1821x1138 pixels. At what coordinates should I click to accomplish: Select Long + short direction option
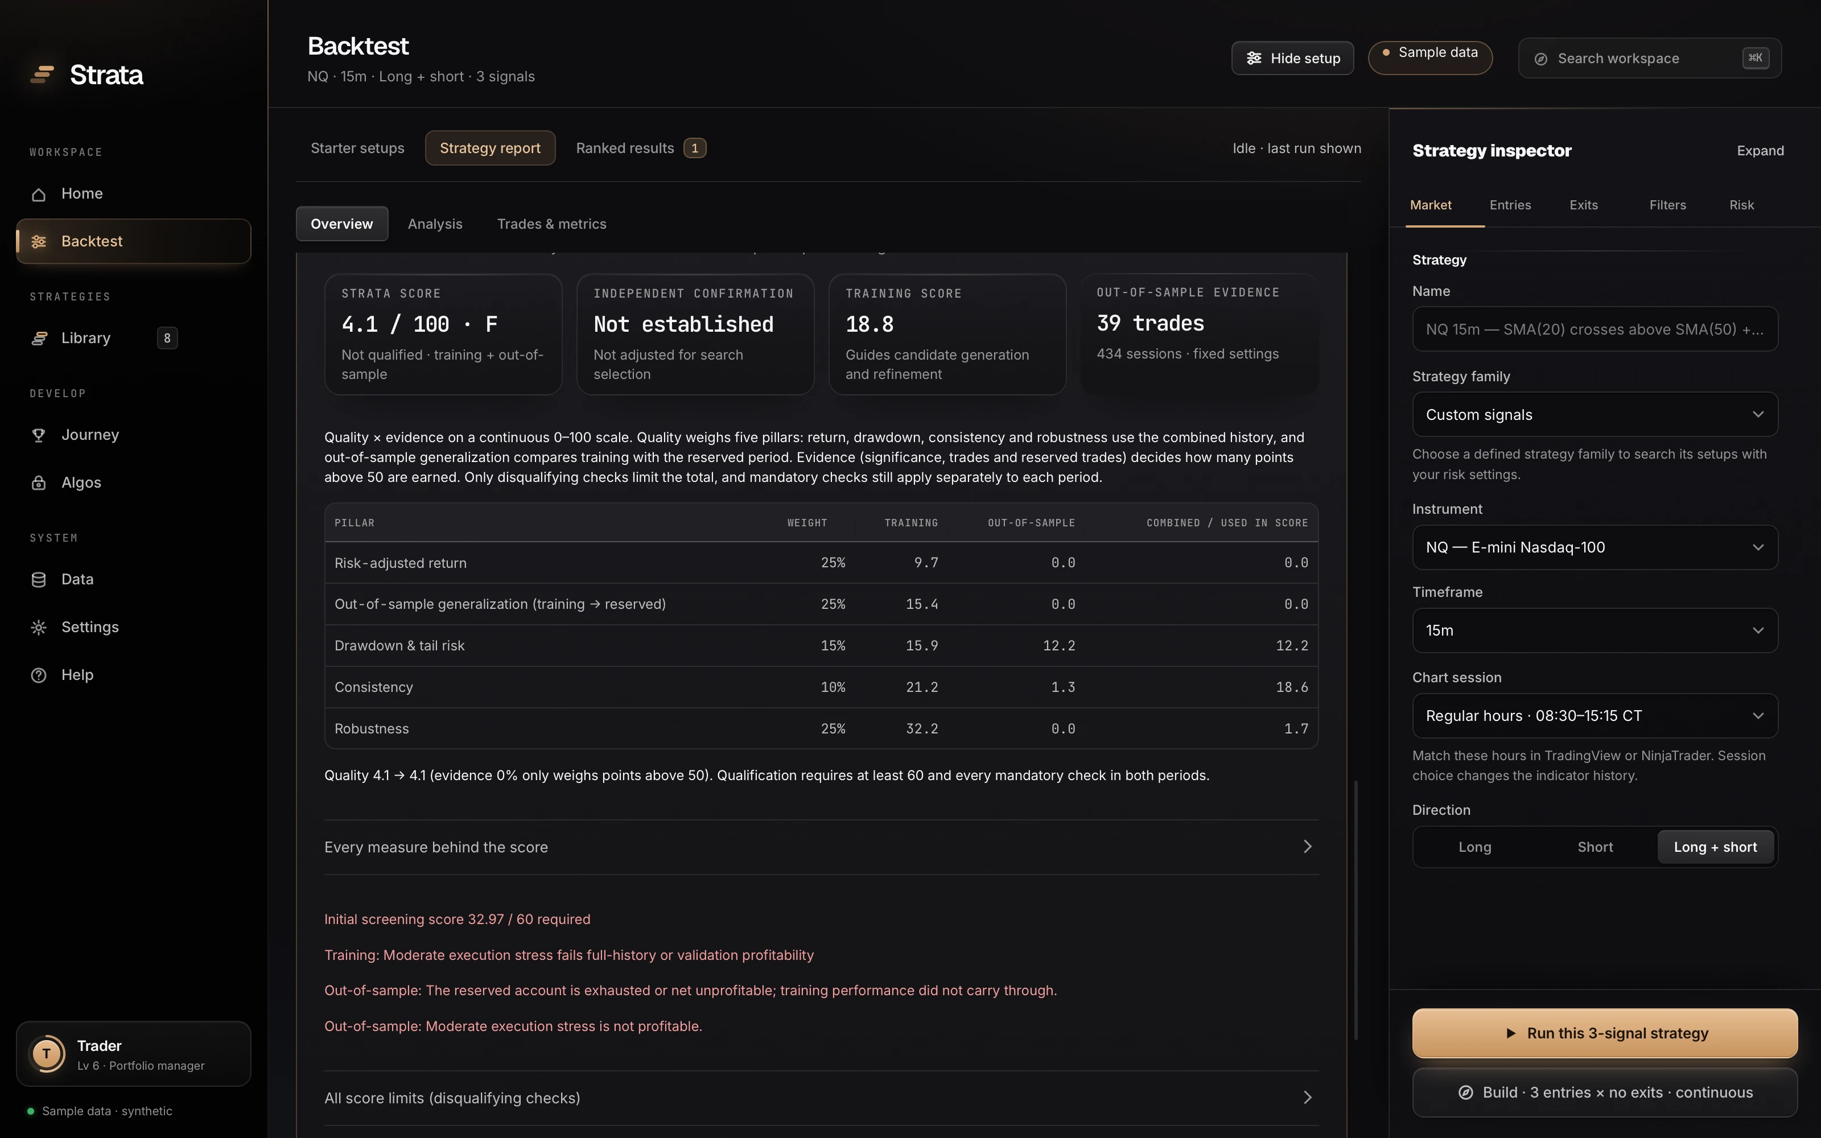pyautogui.click(x=1715, y=847)
